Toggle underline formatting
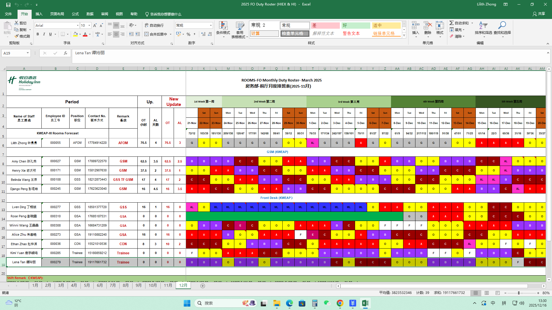Screen dimensions: 552x310 click(x=50, y=34)
